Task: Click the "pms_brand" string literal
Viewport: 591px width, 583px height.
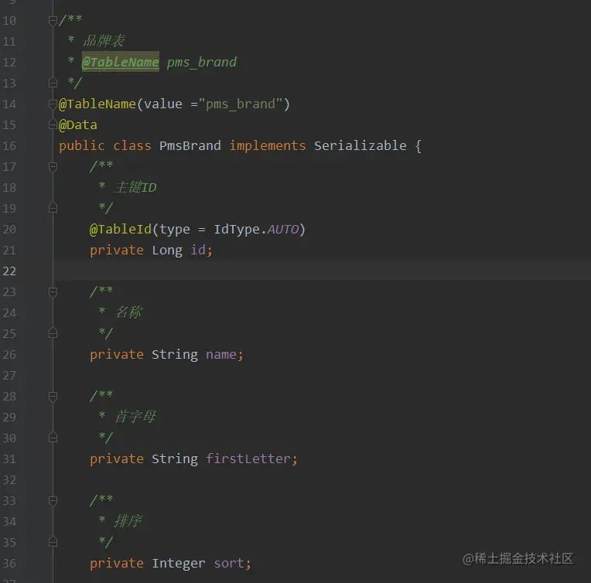Action: click(x=240, y=104)
